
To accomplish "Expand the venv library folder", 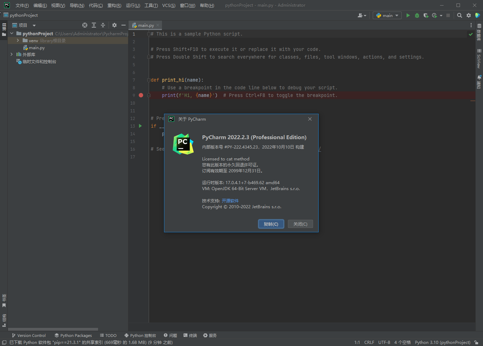I will [18, 40].
